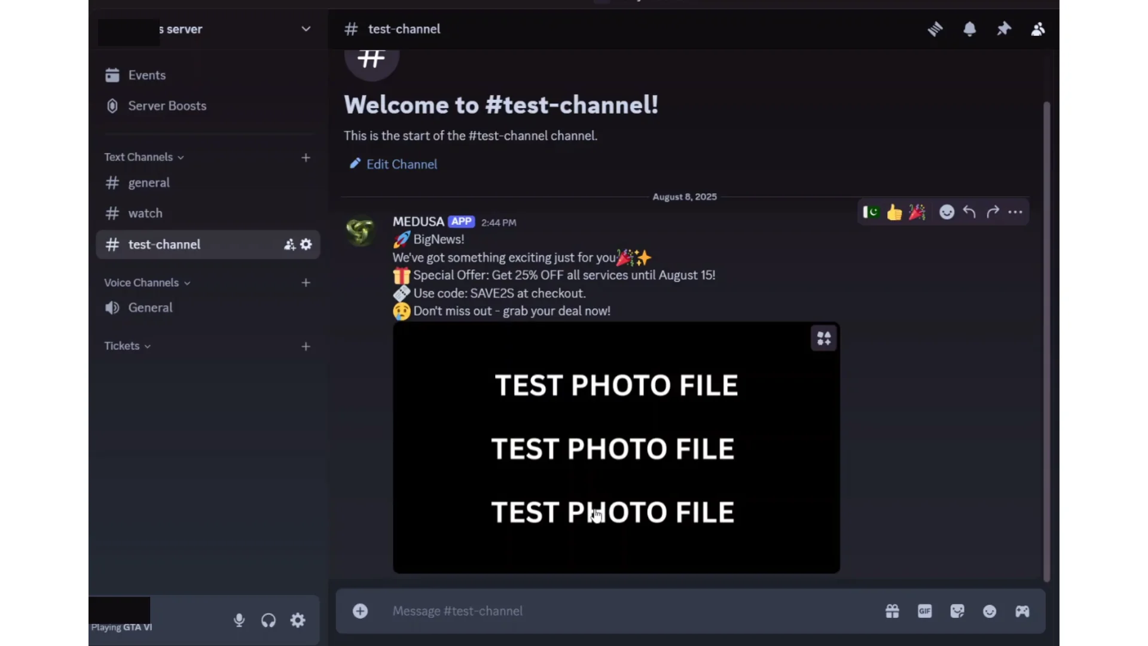Mute the microphone in the user panel

(x=239, y=620)
